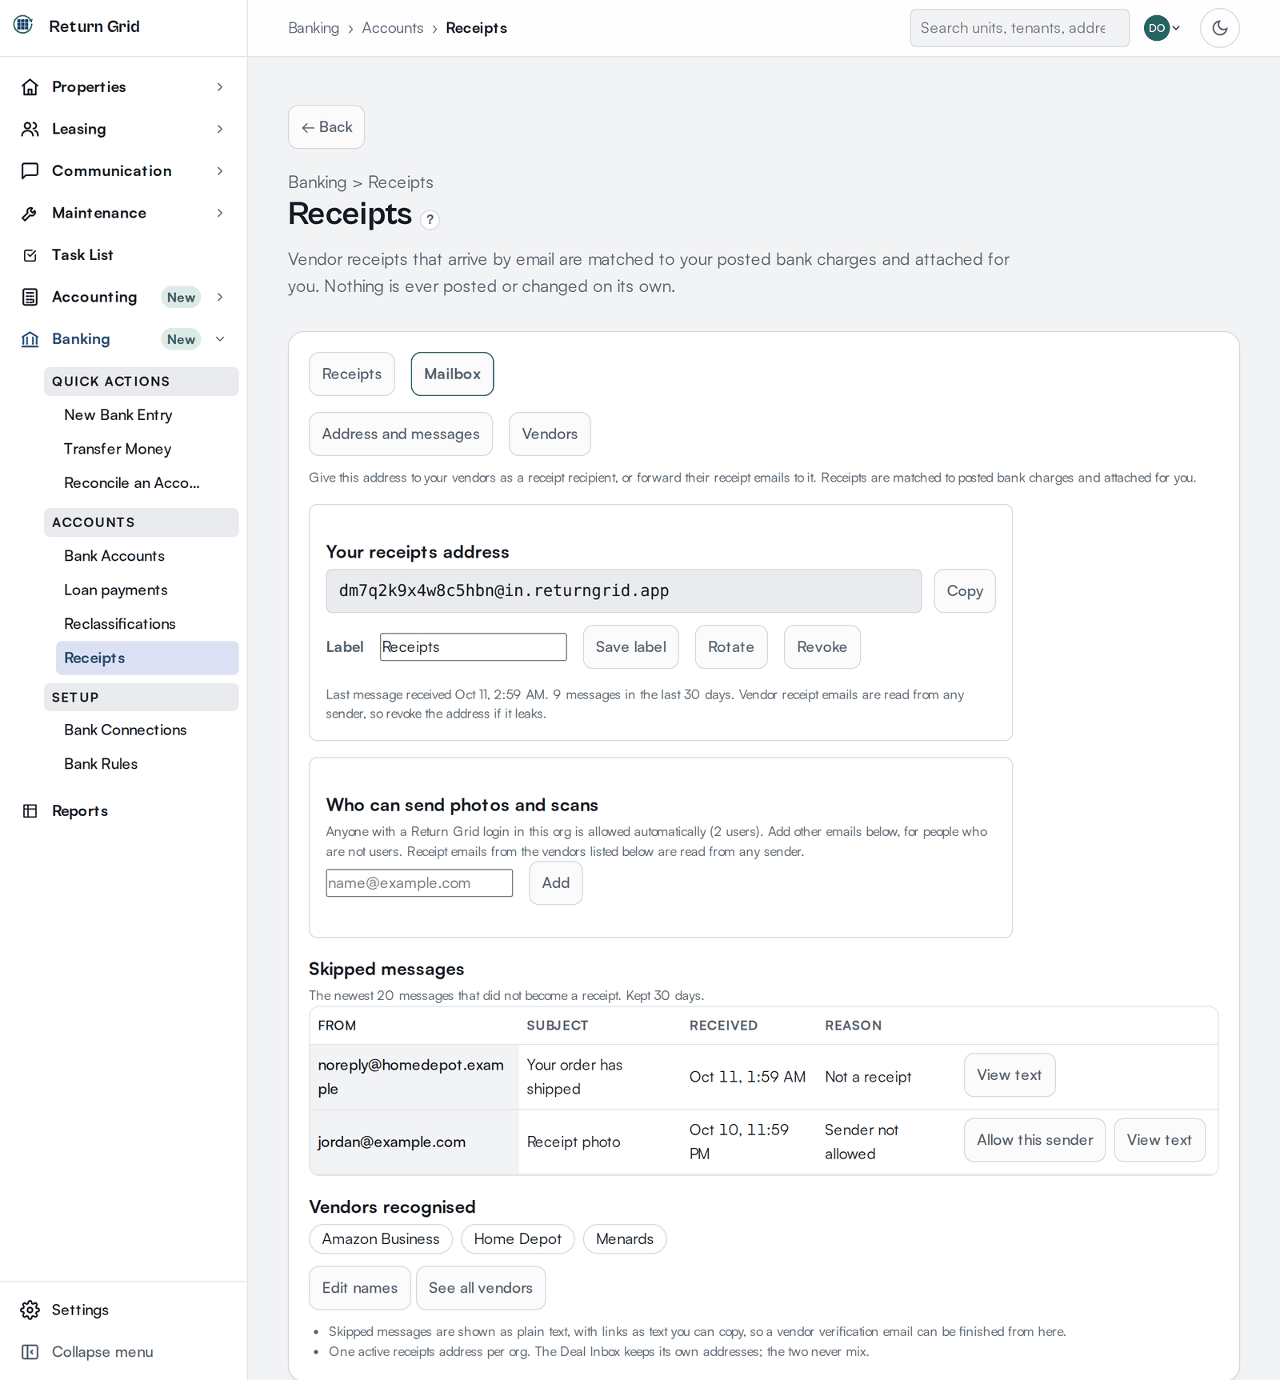Select the Mailbox tab
The width and height of the screenshot is (1280, 1380).
pos(452,374)
